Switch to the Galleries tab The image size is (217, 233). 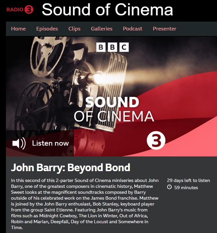click(x=102, y=29)
